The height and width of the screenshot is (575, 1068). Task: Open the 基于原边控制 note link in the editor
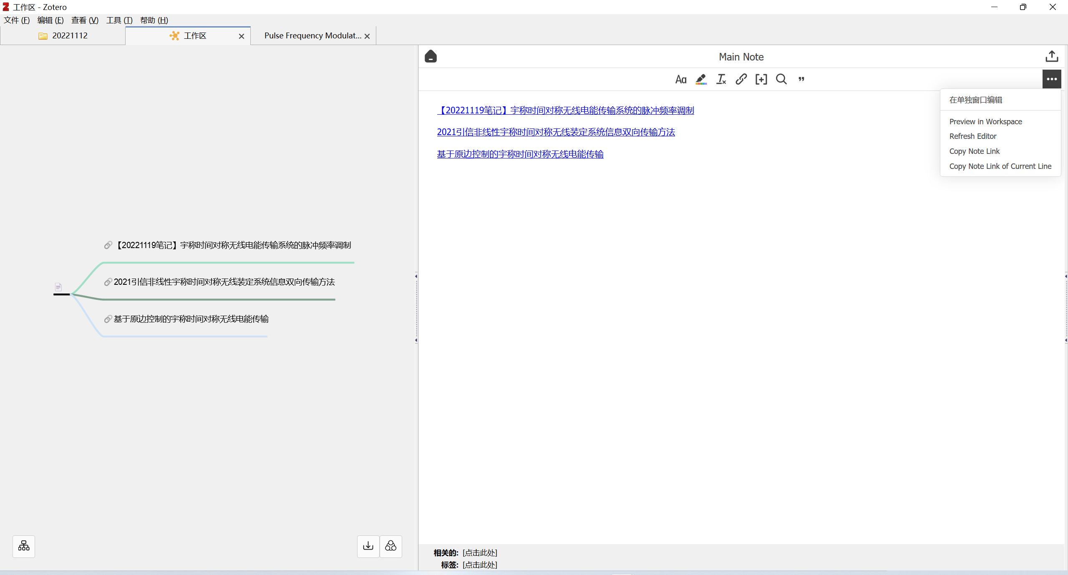520,154
